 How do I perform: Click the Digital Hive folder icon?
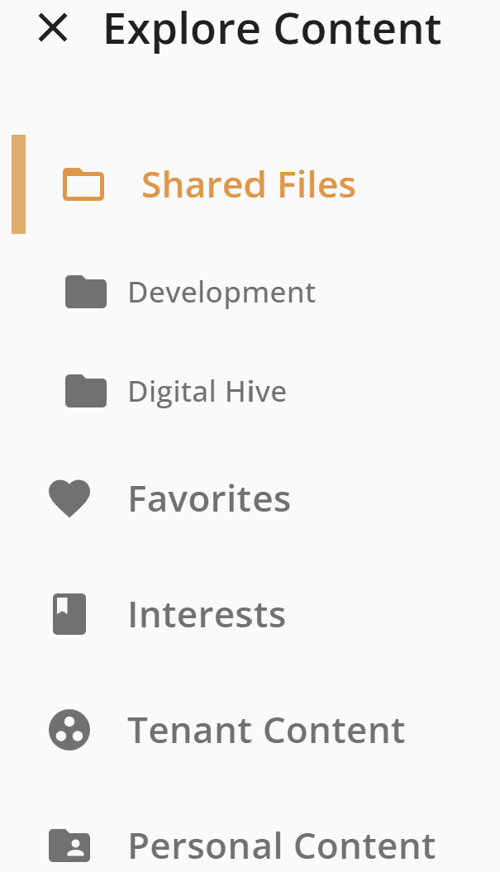(86, 391)
